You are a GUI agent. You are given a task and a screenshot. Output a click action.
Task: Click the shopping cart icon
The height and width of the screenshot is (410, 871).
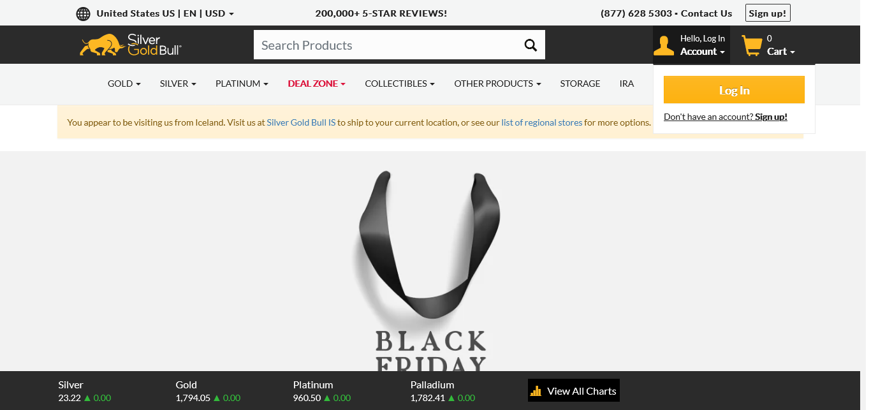click(x=752, y=45)
